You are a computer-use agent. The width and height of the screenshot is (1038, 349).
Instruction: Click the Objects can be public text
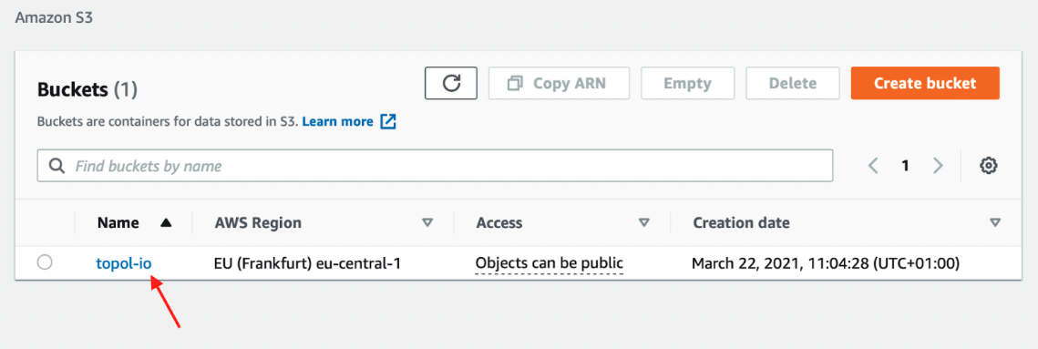550,263
